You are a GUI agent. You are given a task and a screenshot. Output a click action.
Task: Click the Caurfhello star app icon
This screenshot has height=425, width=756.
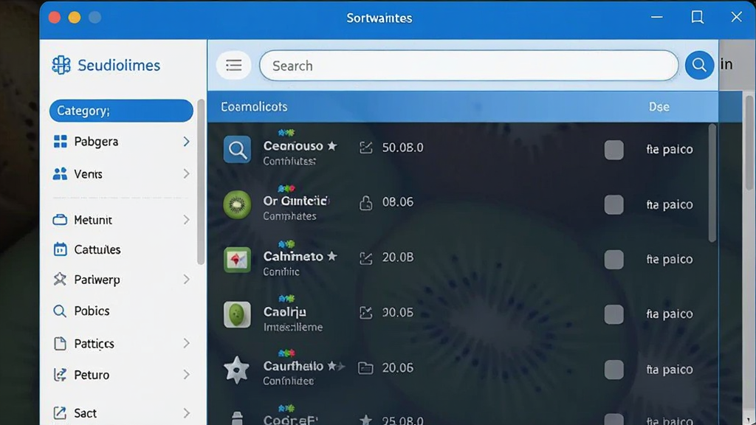point(237,370)
